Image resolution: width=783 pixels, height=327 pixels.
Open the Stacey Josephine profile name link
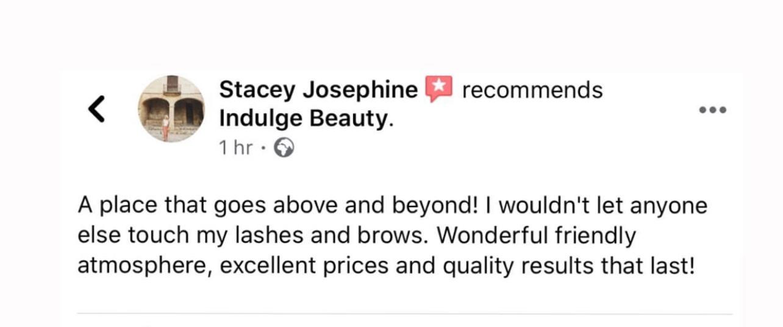pyautogui.click(x=318, y=90)
